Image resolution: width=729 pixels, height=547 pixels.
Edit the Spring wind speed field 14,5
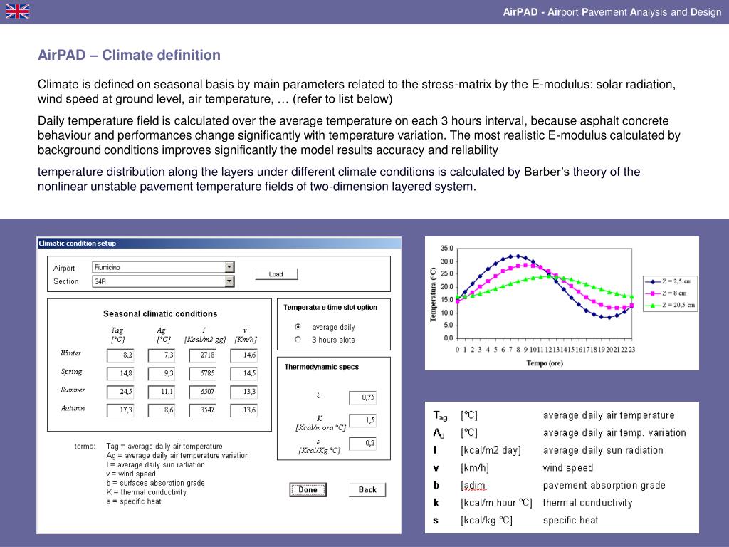pos(243,373)
